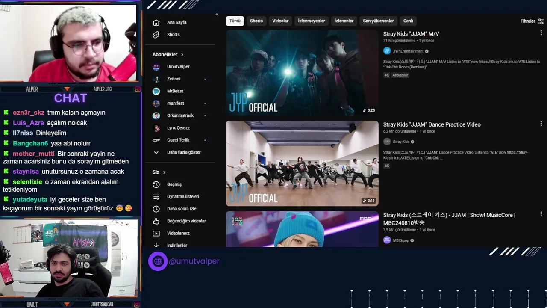Click the globe icon beside @umutvalper
Image resolution: width=547 pixels, height=308 pixels.
coord(158,261)
